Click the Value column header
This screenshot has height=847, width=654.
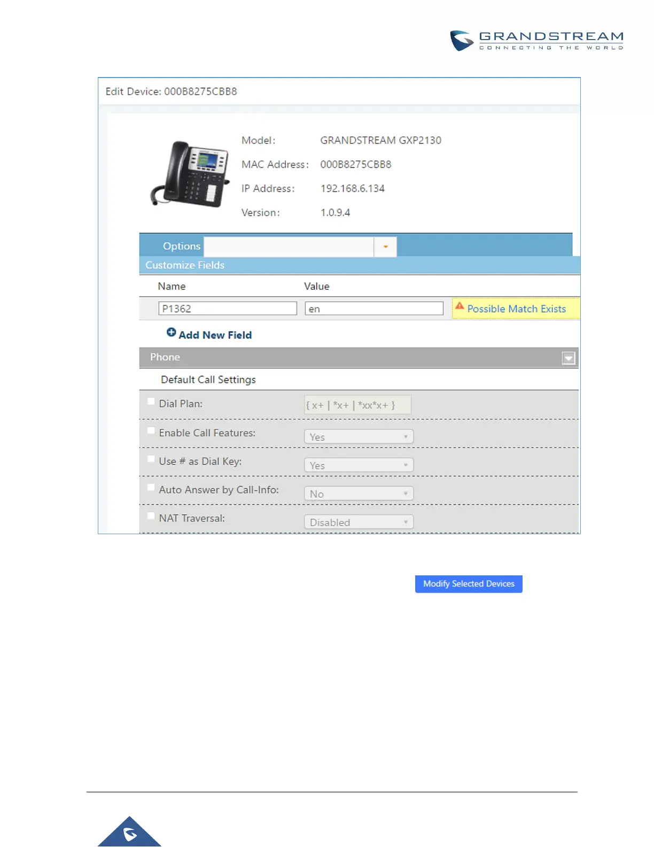(x=317, y=286)
